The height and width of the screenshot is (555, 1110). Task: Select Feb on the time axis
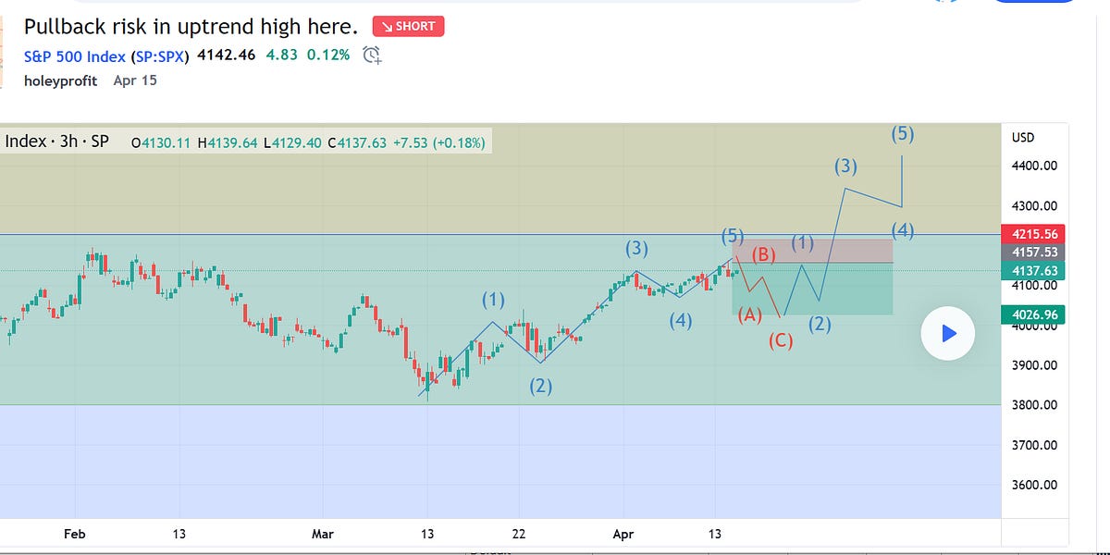pos(74,534)
